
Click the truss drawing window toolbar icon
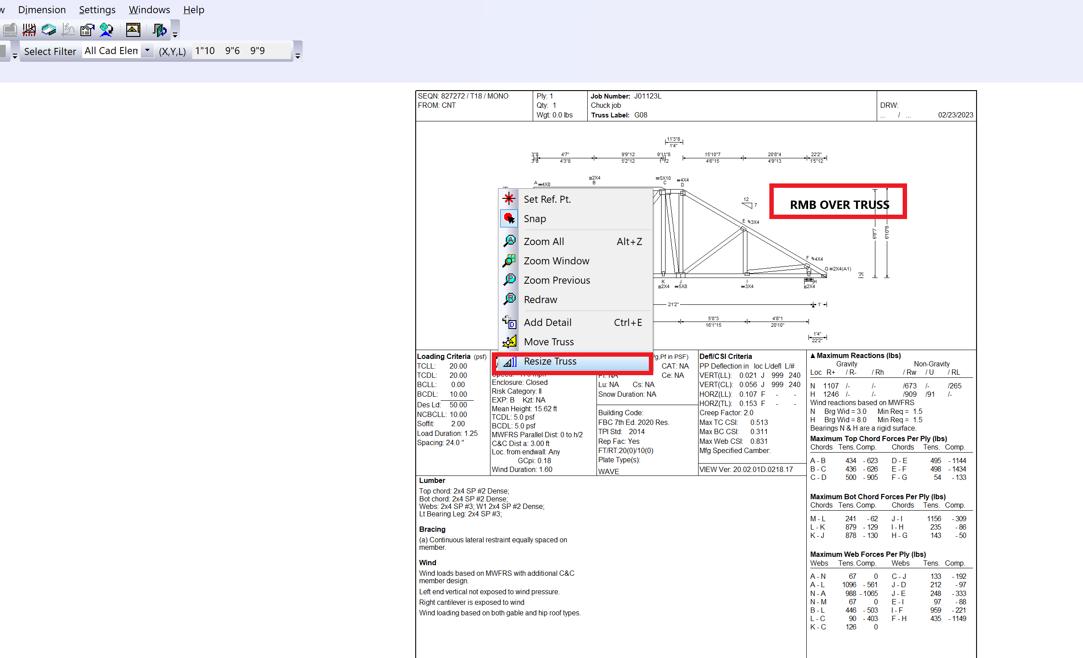pyautogui.click(x=133, y=30)
